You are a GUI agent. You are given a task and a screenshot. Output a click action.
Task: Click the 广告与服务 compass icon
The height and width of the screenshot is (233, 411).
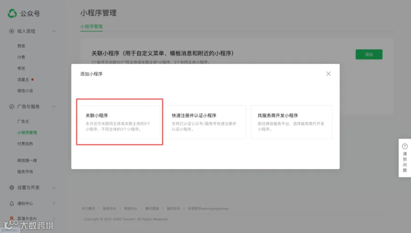click(11, 107)
